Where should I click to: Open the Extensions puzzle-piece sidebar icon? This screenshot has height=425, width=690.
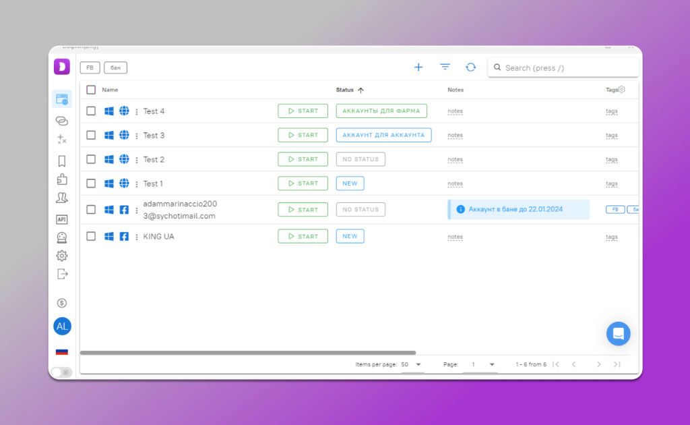click(62, 179)
